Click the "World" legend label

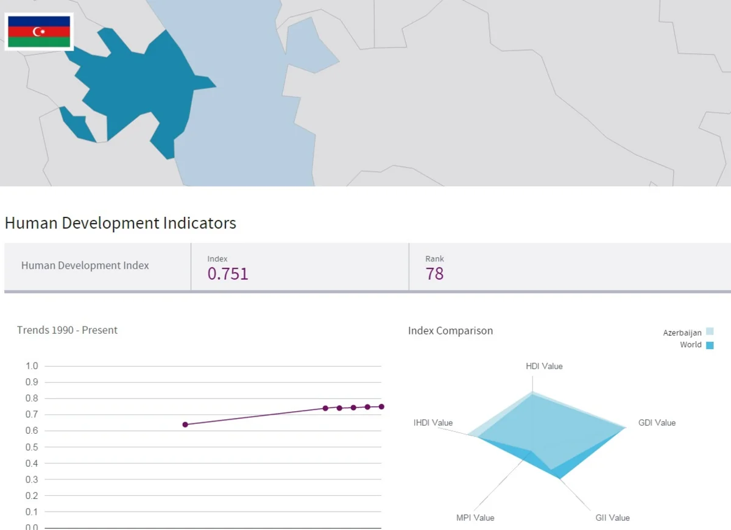click(x=691, y=345)
